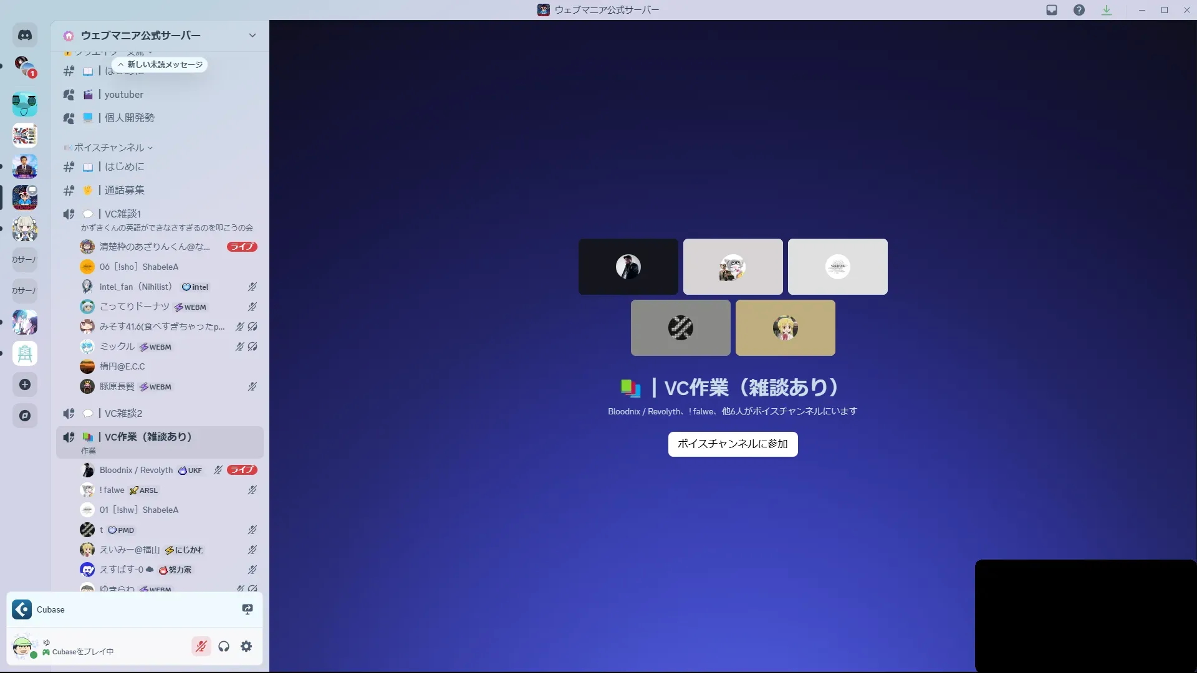Open the Explore Discoverable Servers compass icon
1197x673 pixels.
[x=25, y=416]
